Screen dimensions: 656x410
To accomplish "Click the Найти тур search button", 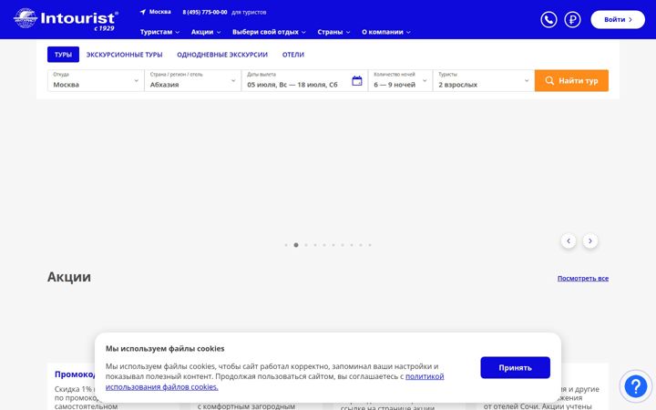I will (571, 81).
